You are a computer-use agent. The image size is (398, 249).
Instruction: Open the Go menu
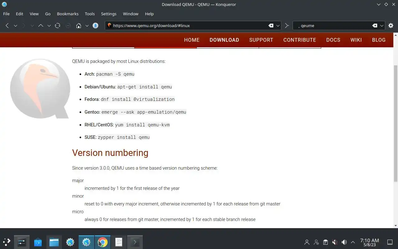click(x=48, y=14)
